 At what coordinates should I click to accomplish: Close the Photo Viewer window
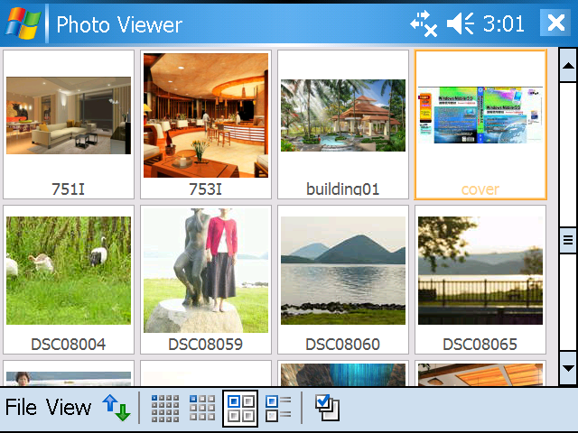555,23
